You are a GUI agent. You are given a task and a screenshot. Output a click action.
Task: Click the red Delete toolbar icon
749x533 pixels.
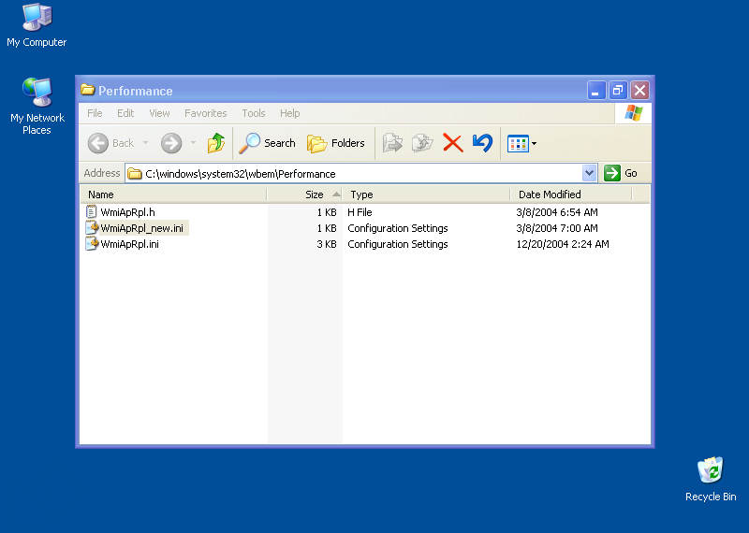tap(453, 143)
